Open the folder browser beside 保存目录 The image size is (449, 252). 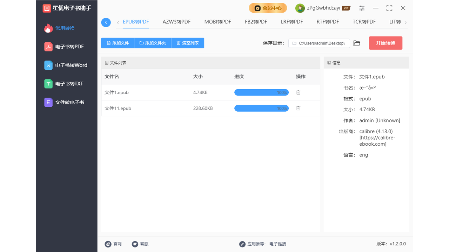pos(357,43)
